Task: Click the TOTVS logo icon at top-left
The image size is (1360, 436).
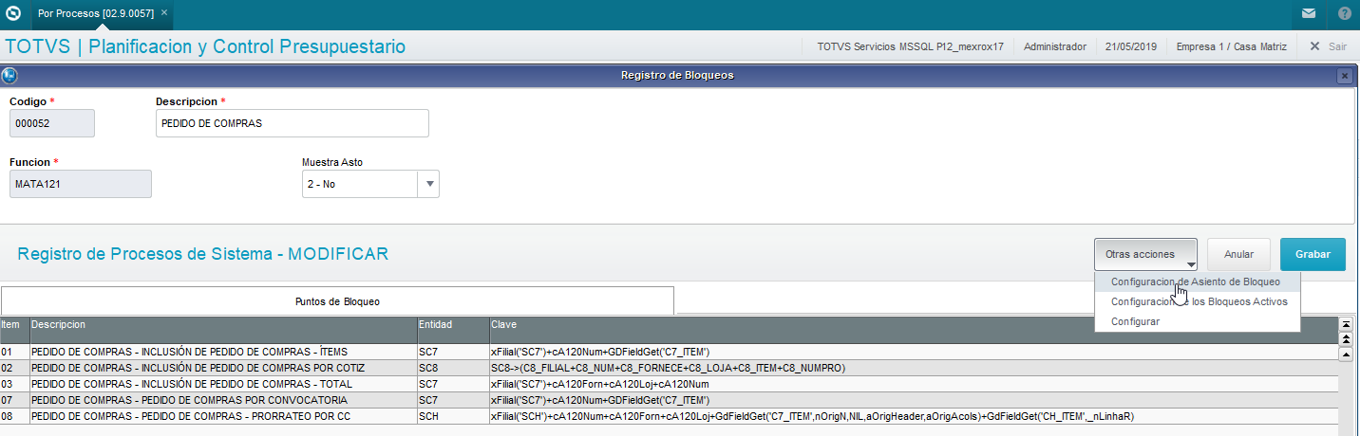Action: coord(12,13)
